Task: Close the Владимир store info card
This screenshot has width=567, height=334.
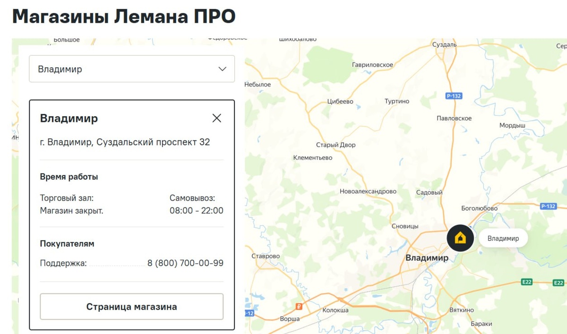Action: (x=217, y=118)
